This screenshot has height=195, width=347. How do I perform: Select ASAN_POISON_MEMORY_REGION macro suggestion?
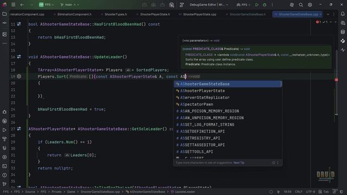tap(228, 111)
